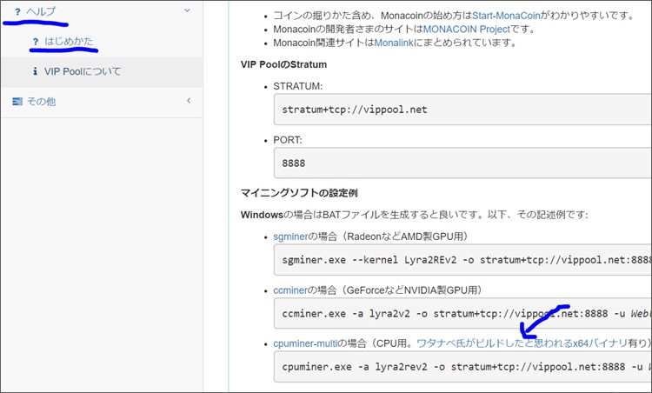652x393 pixels.
Task: Collapse the ヘルプ menu chevron
Action: point(187,10)
